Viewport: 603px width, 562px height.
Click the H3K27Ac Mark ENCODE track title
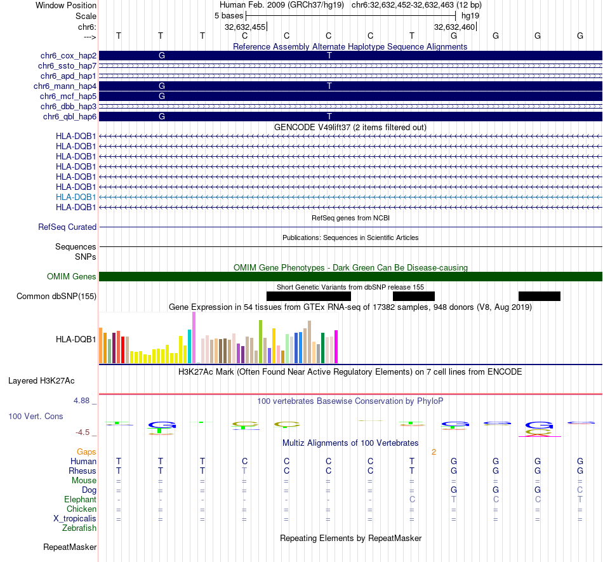tap(350, 372)
